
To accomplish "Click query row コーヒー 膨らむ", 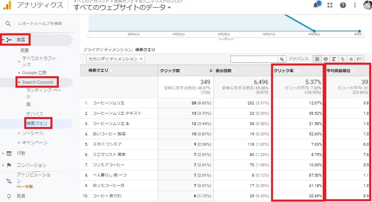I will 107,196.
